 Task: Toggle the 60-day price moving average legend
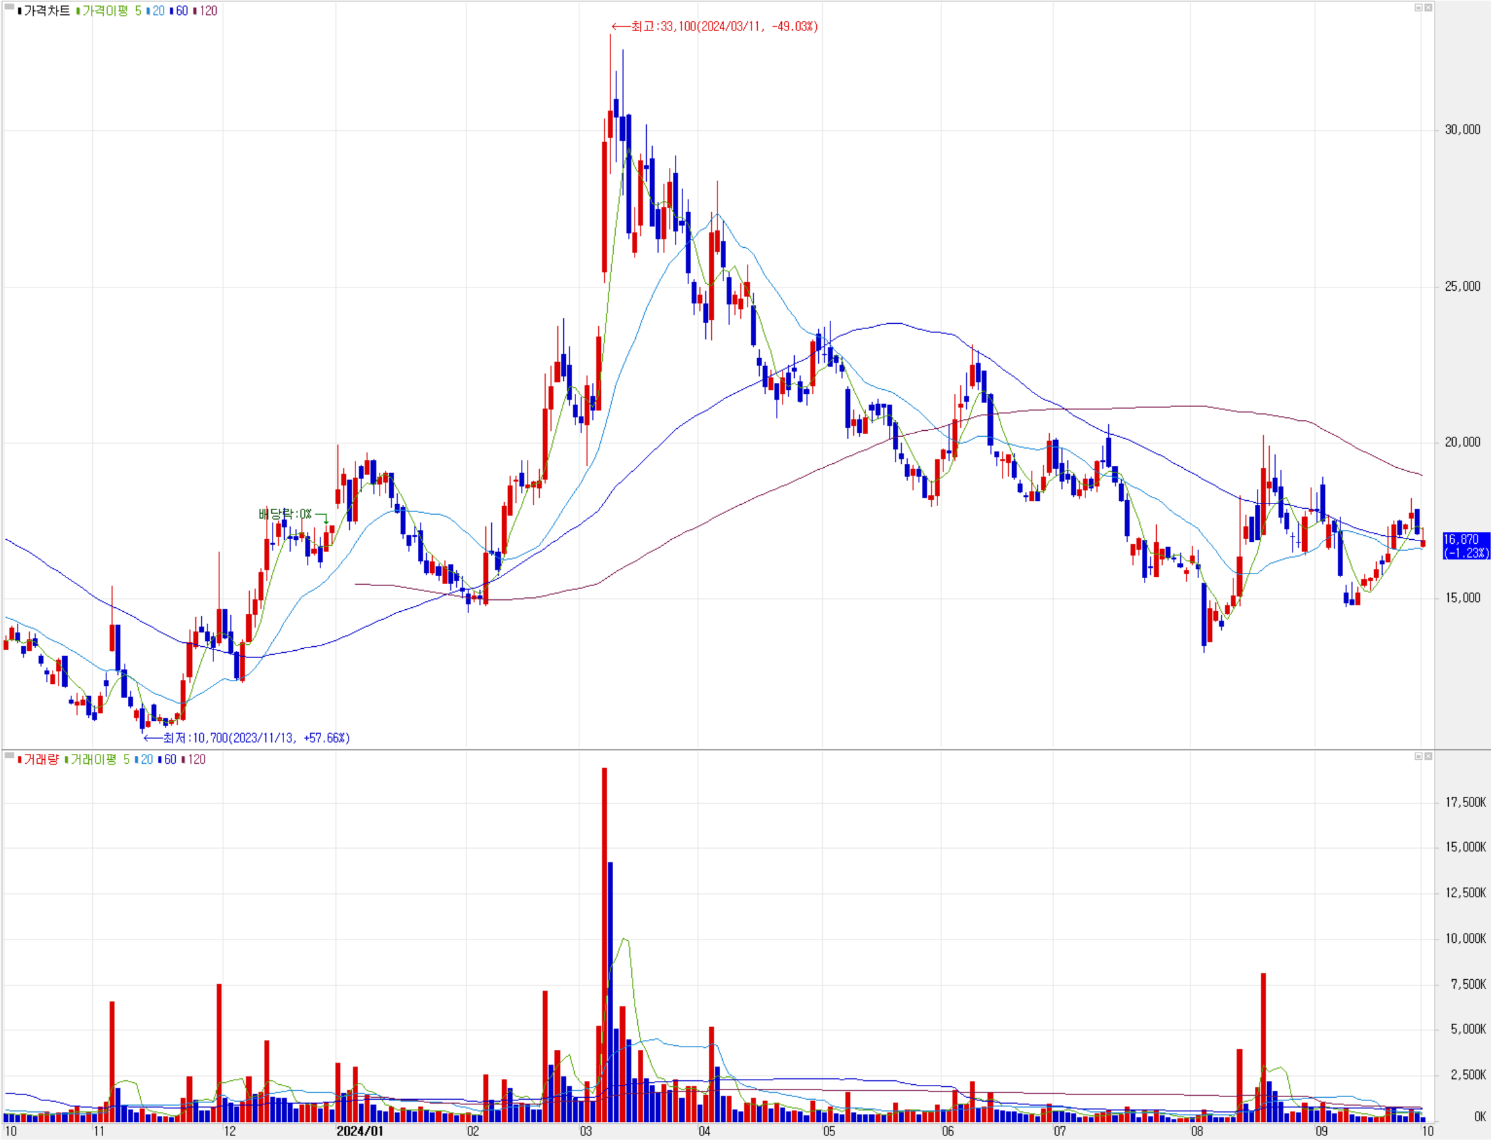tap(180, 11)
